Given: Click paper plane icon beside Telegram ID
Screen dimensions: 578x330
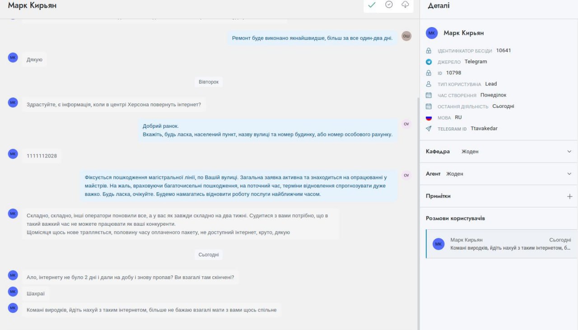Looking at the screenshot, I should [x=429, y=129].
